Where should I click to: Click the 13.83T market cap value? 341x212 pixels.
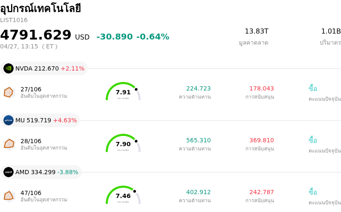coord(257,31)
